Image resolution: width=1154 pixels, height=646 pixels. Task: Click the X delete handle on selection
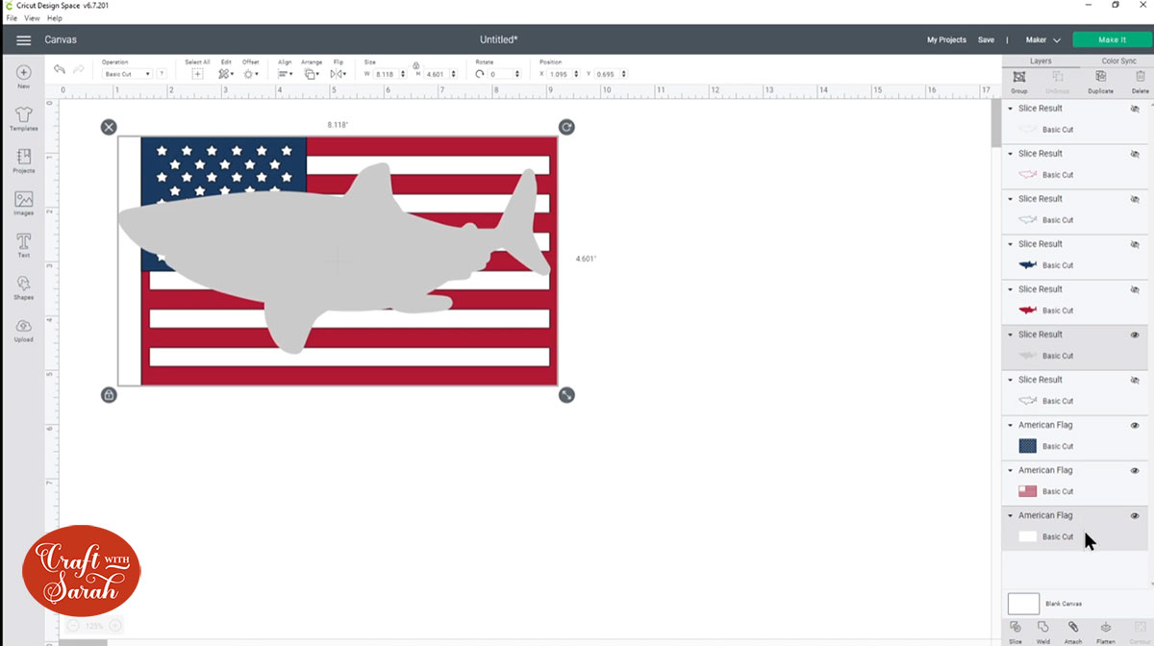(109, 127)
